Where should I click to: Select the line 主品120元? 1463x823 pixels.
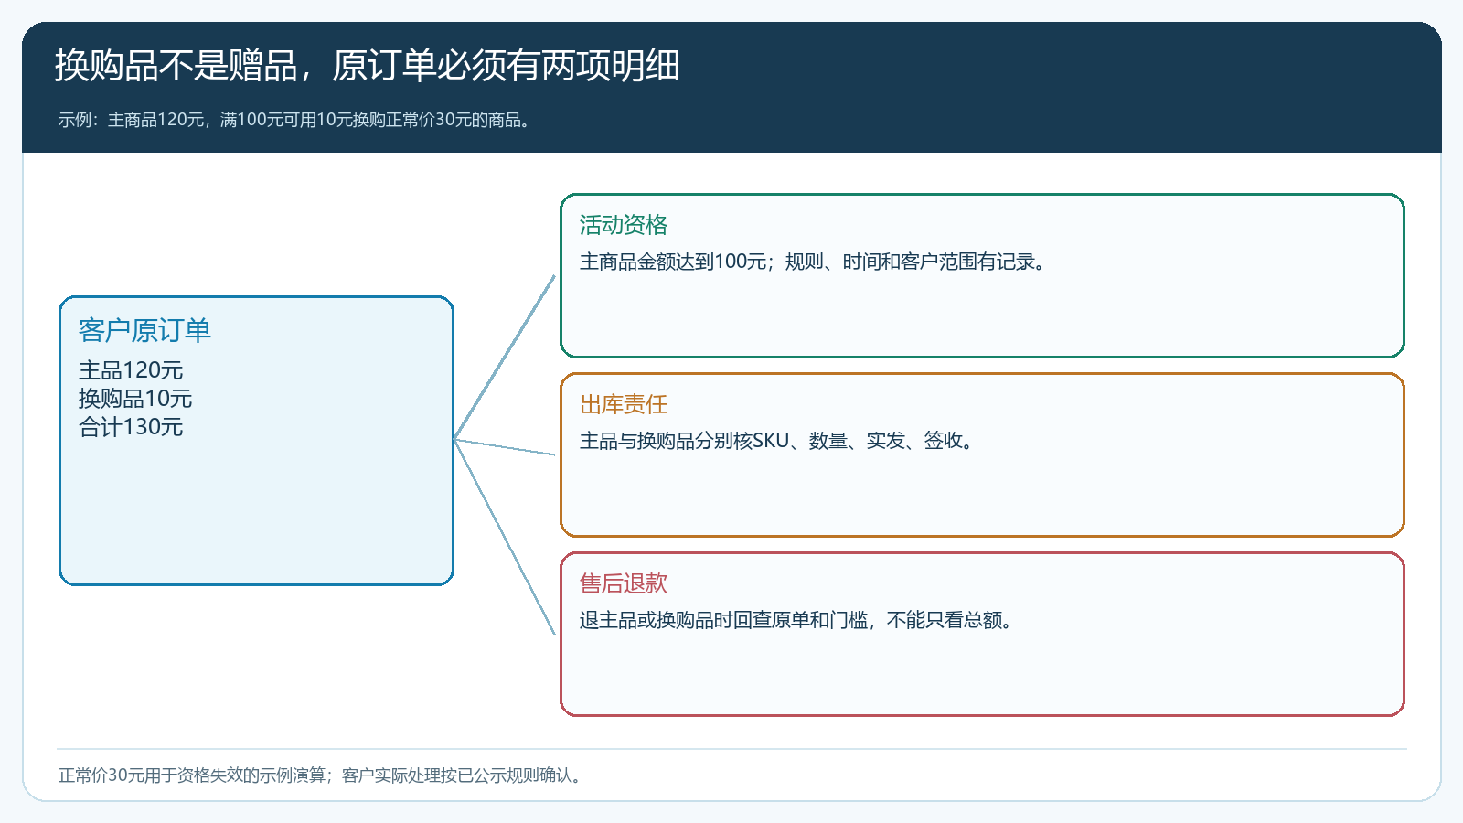[131, 370]
